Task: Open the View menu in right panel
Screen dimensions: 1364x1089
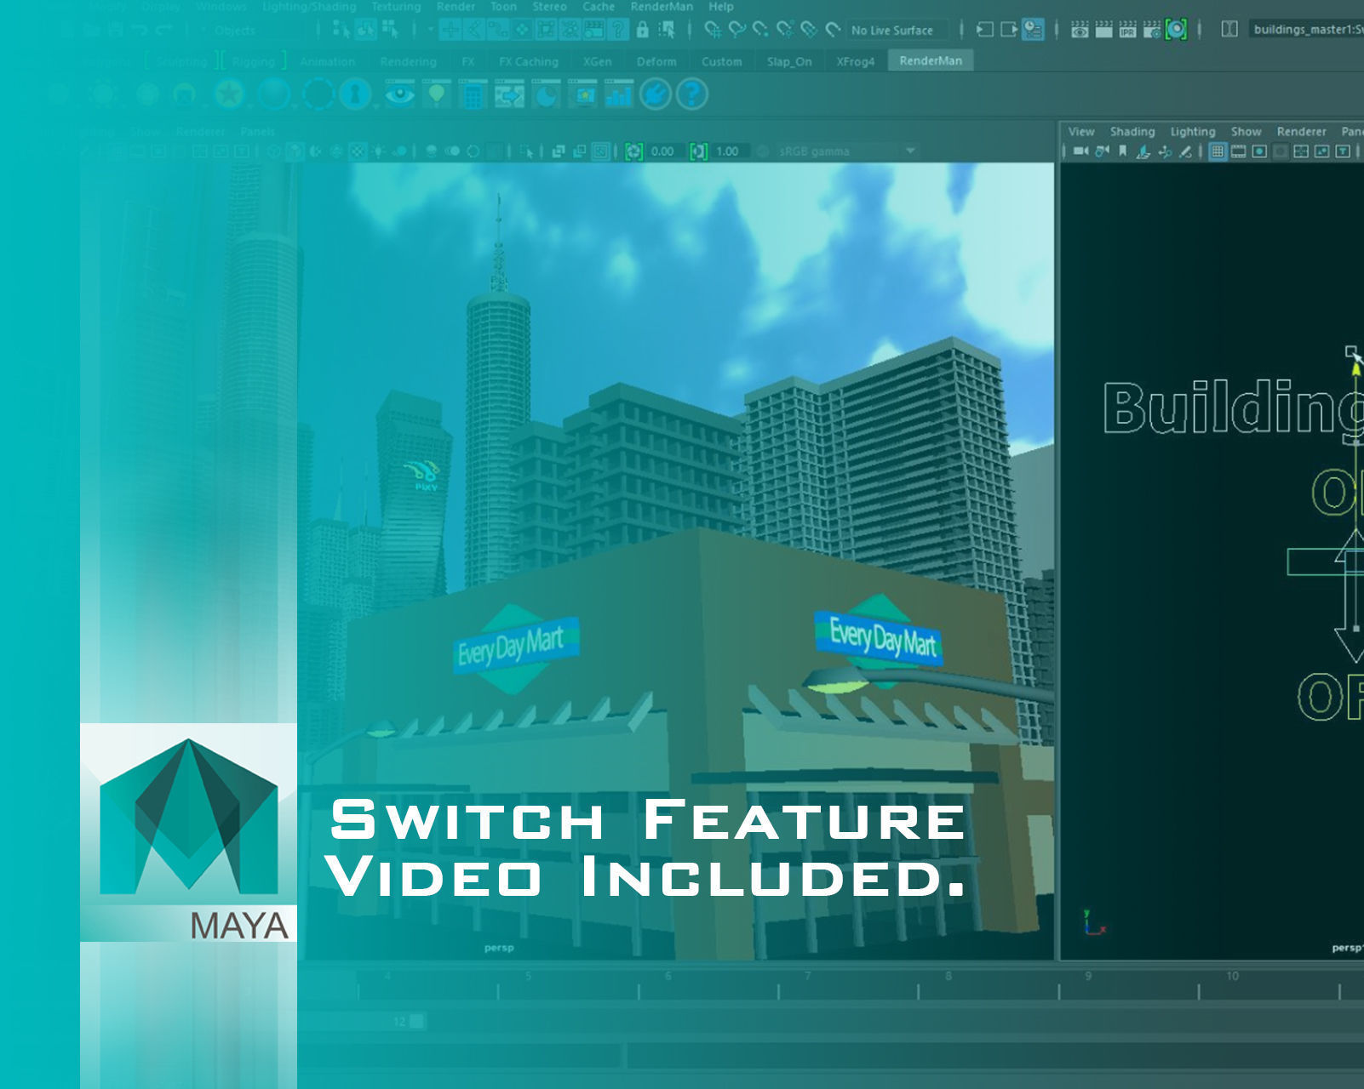Action: [x=1081, y=132]
